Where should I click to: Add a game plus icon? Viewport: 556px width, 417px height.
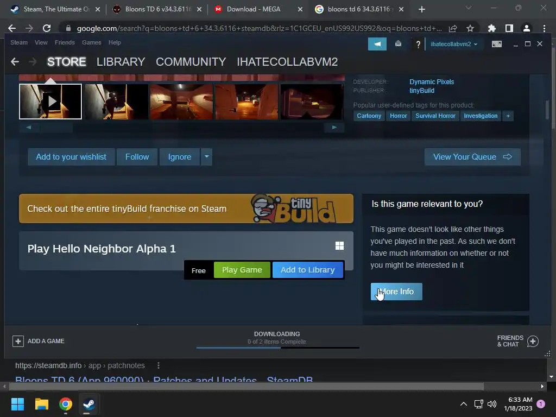[18, 341]
